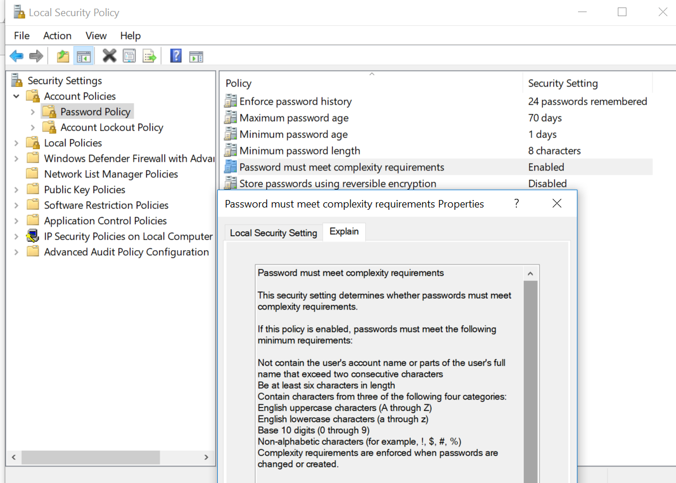Click the Local Security Policy title bar icon

18,12
